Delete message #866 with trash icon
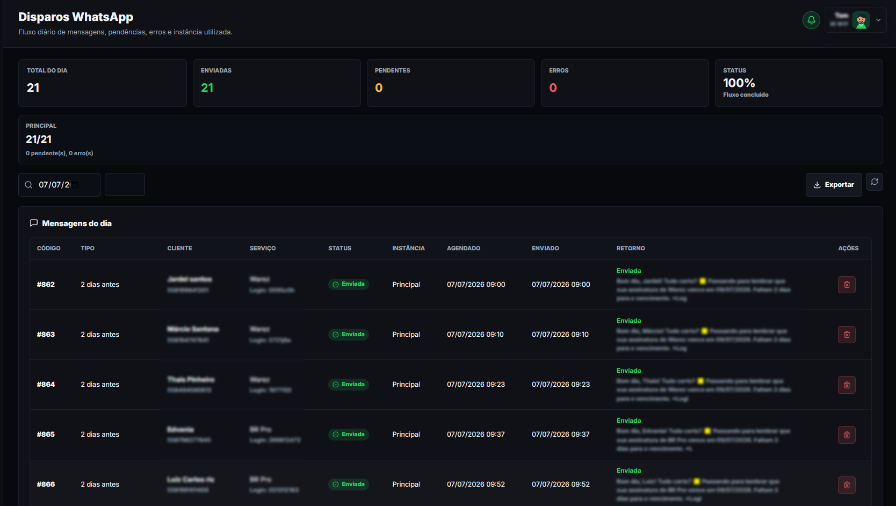The width and height of the screenshot is (896, 506). tap(847, 485)
